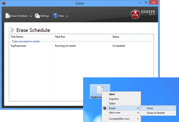Expand the 'Compartilhar com' submenu arrow
This screenshot has width=179, height=122.
pos(138,119)
